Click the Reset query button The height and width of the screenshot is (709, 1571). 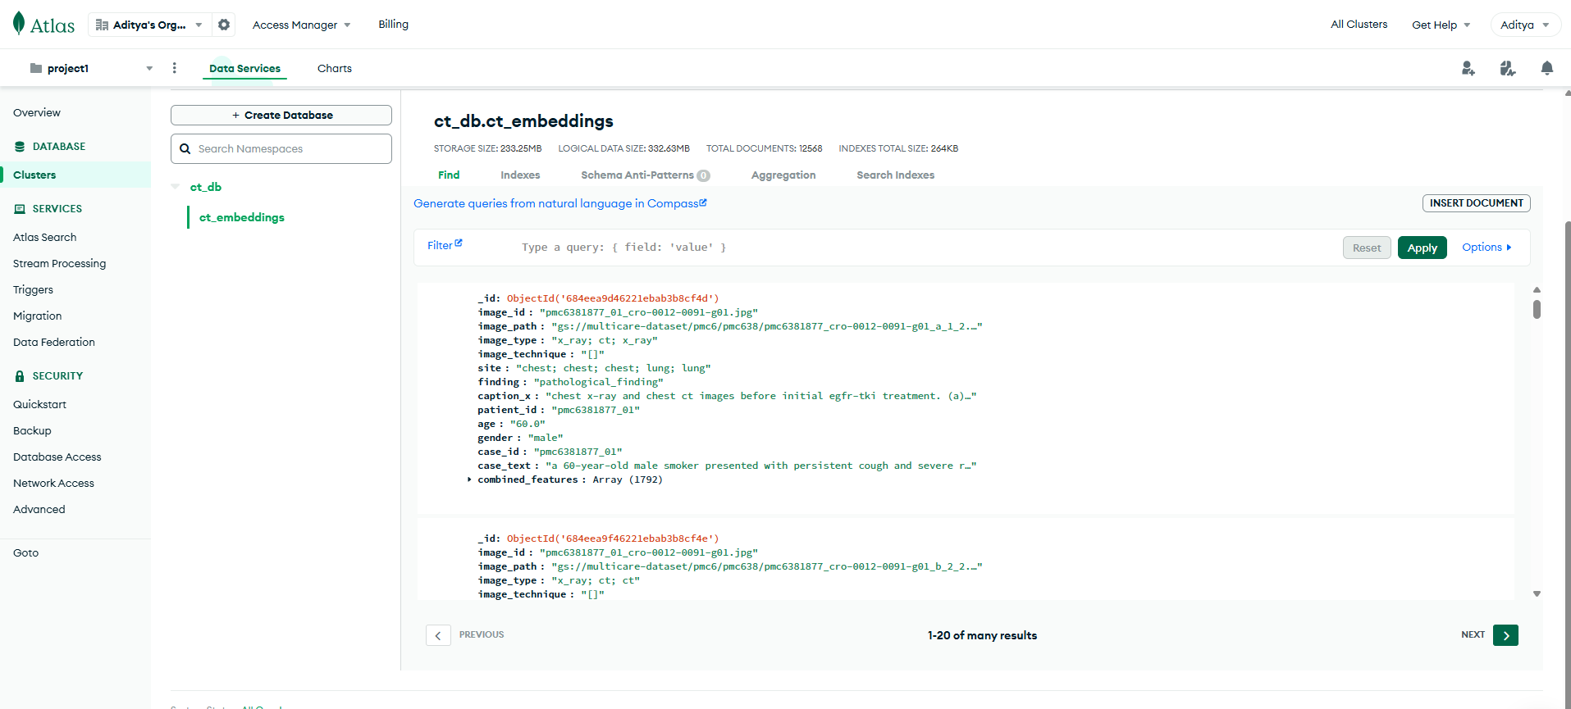pyautogui.click(x=1367, y=248)
